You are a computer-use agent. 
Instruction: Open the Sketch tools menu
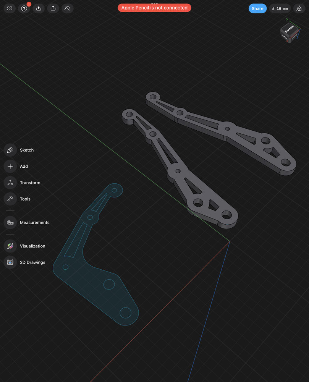tap(10, 150)
